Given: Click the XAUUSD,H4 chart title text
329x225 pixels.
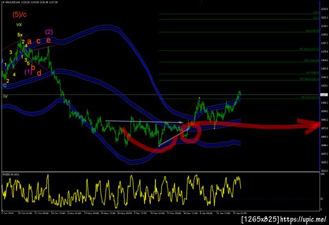Looking at the screenshot, I should coord(13,2).
